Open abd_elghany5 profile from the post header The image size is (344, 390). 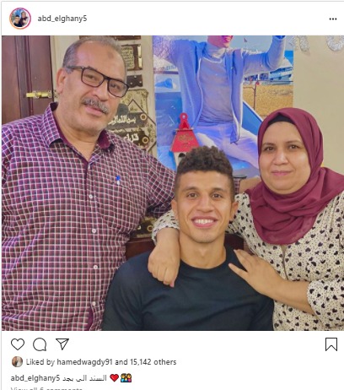62,19
